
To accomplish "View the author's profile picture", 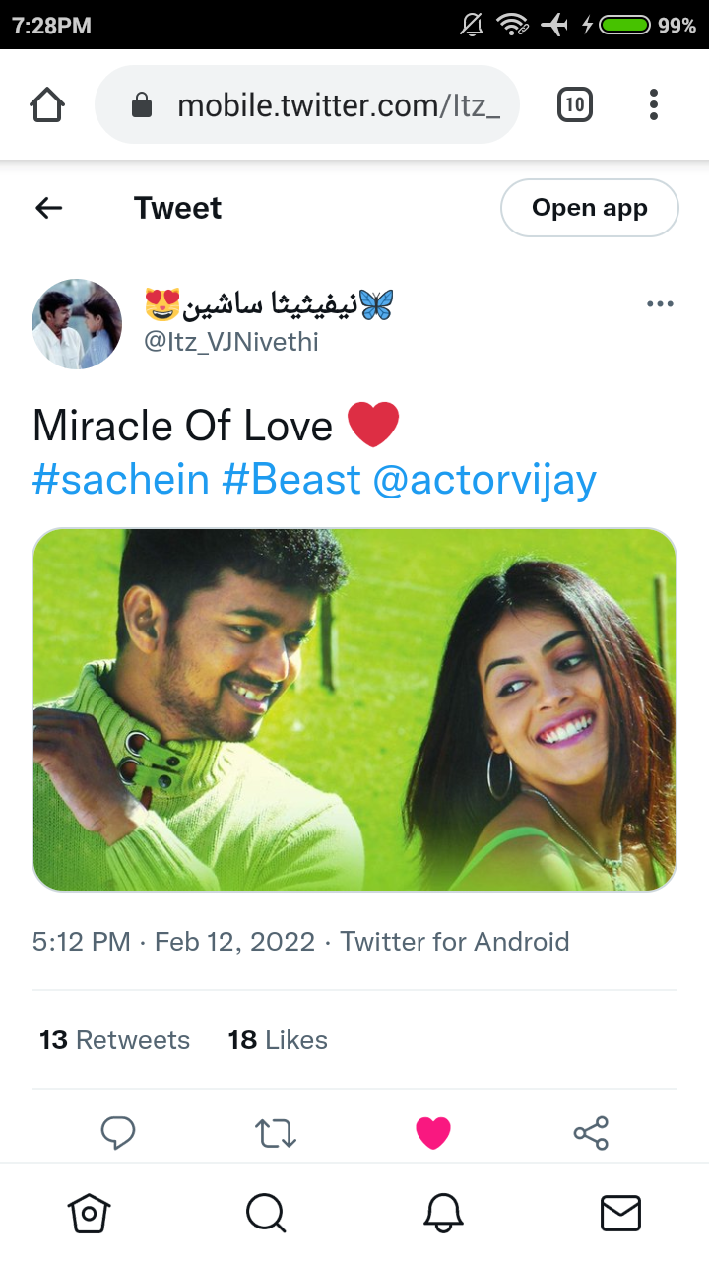I will tap(77, 324).
